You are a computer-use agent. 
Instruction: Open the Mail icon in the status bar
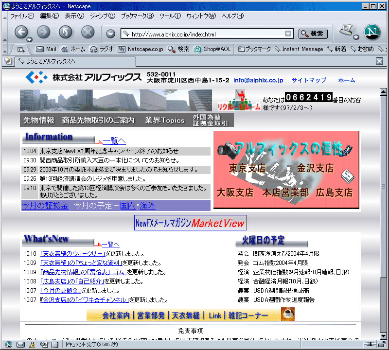tap(20, 345)
